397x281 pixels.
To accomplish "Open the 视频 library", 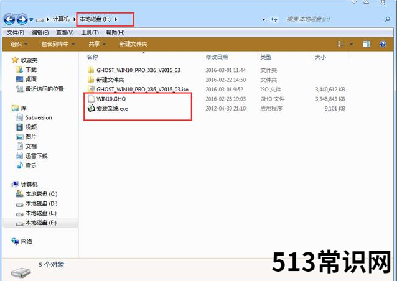I will (31, 127).
